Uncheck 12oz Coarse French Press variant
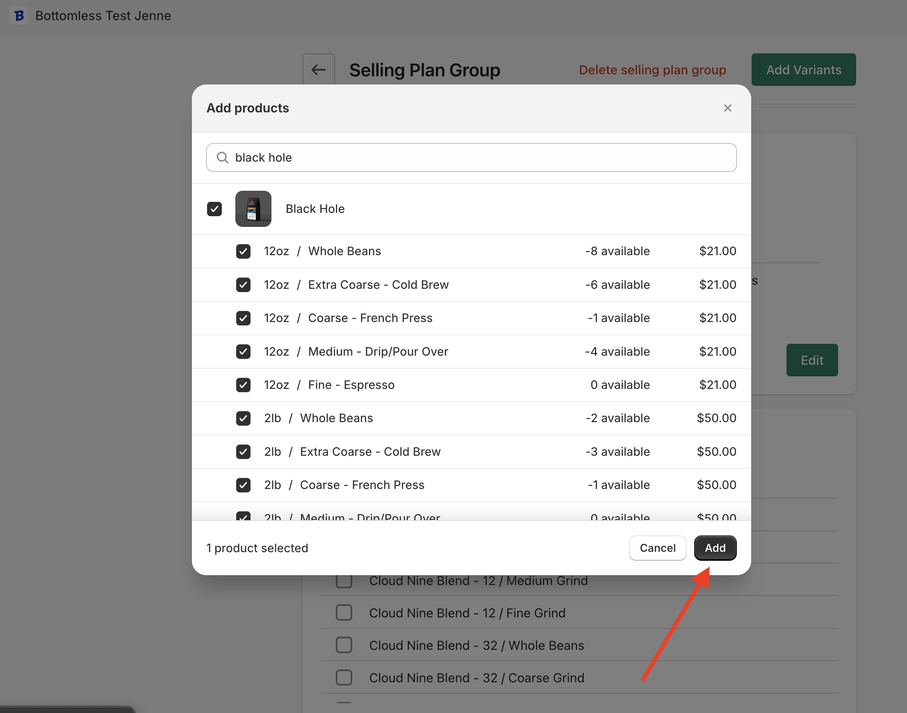 (243, 318)
